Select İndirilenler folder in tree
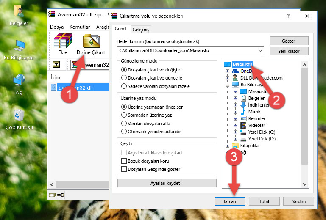Viewport: 326px width, 220px height. click(259, 105)
